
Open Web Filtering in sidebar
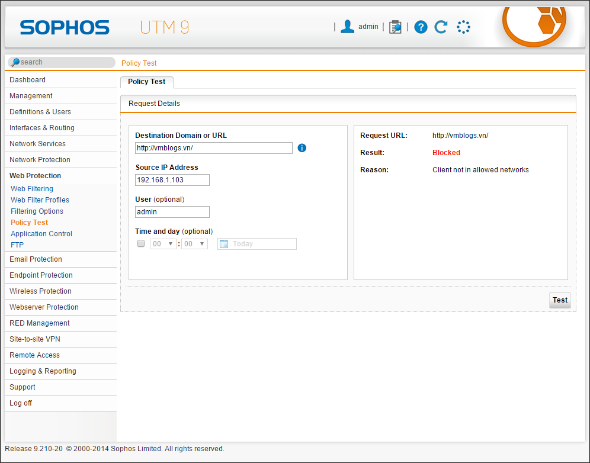click(32, 189)
